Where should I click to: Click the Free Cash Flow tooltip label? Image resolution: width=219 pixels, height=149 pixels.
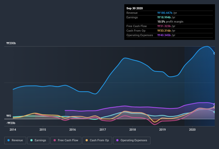[137, 26]
